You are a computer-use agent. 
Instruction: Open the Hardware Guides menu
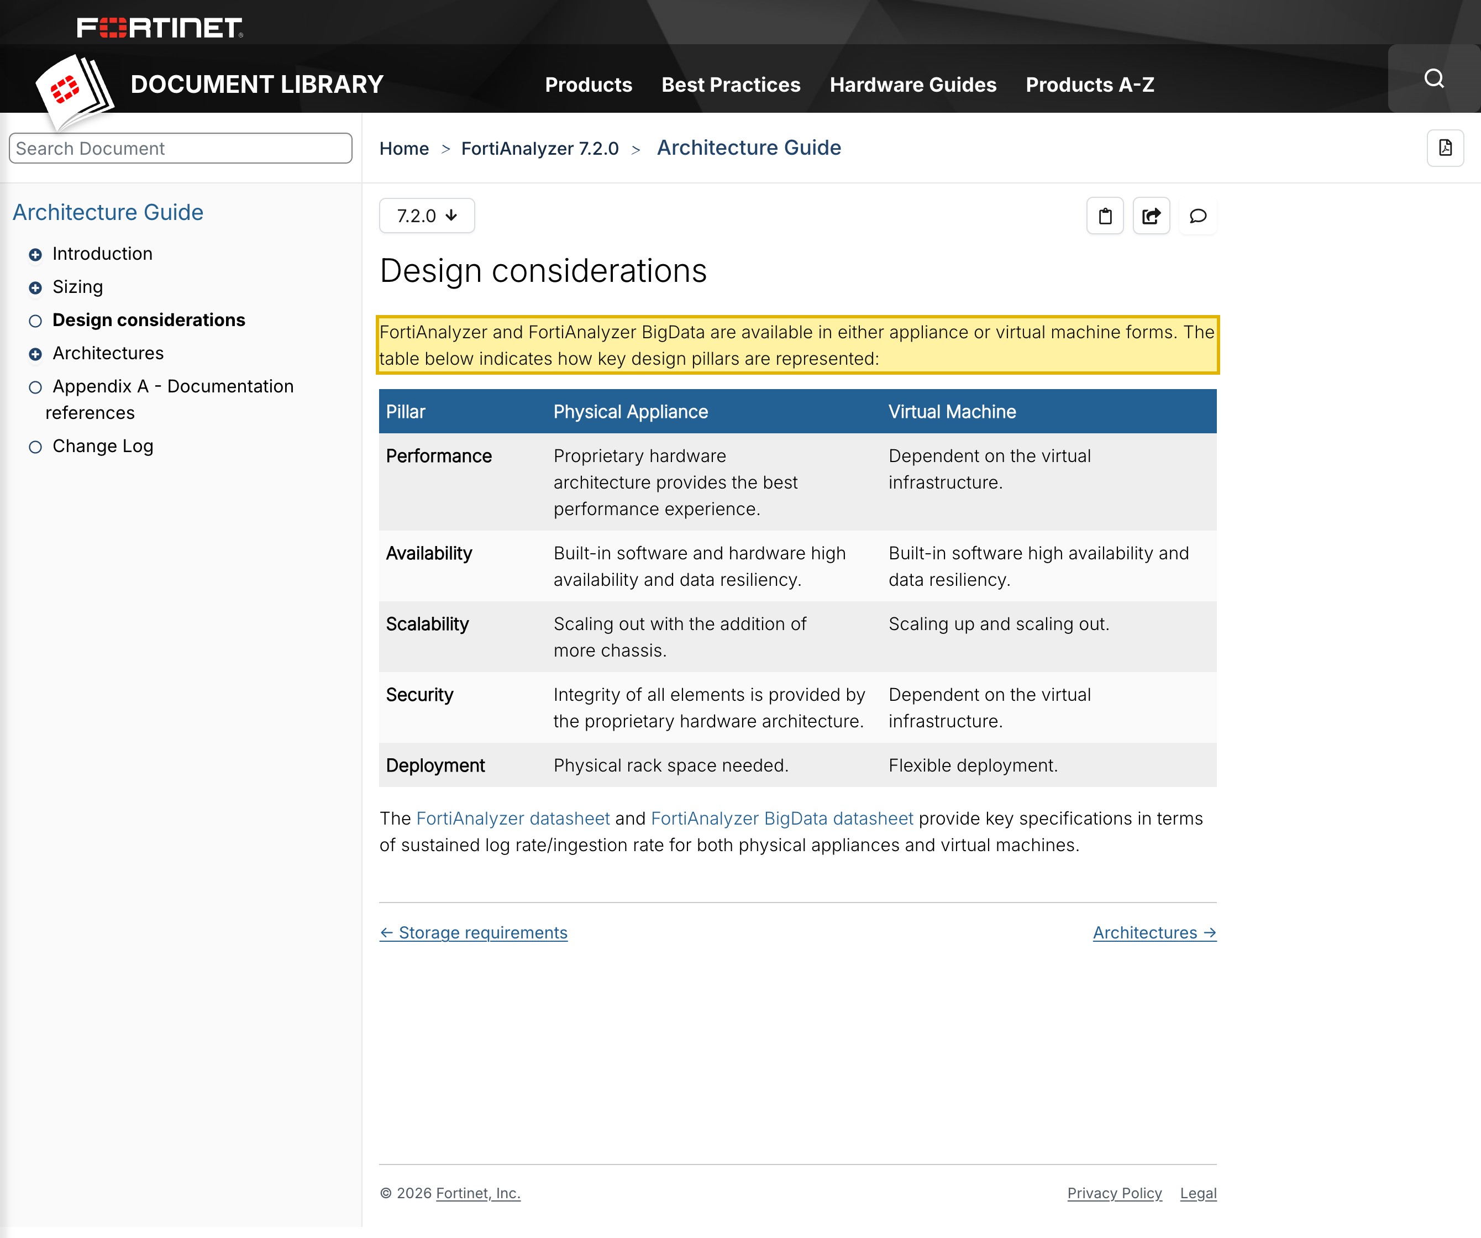point(912,85)
